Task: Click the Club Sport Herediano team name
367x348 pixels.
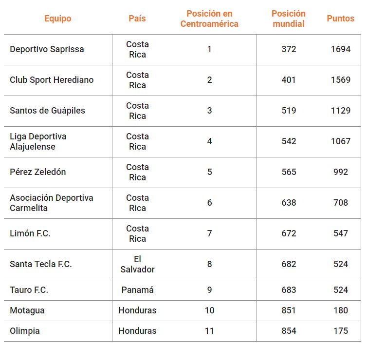Action: point(52,80)
